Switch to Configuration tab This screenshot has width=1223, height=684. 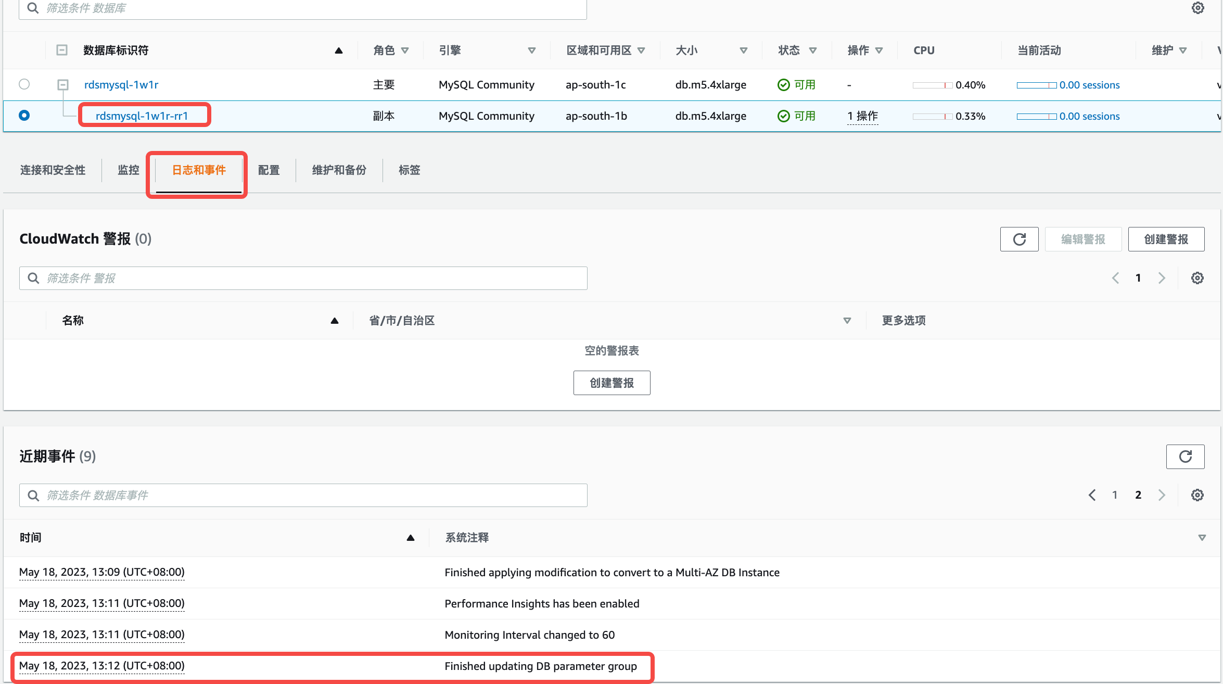point(269,170)
